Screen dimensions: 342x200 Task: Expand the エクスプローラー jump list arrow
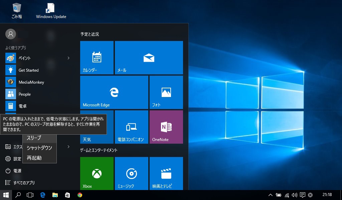(x=68, y=147)
